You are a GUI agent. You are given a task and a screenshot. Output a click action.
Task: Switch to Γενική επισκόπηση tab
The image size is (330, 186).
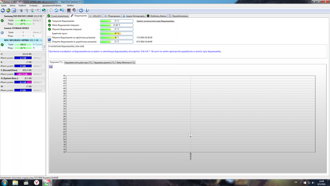tap(58, 16)
